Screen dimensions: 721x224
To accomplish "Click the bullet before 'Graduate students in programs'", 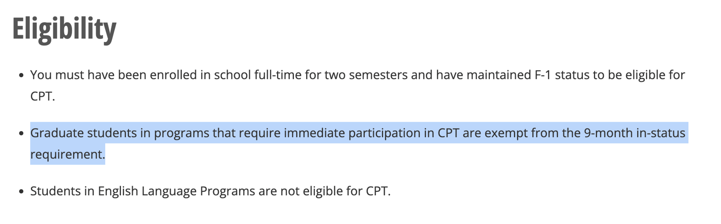I will (21, 133).
